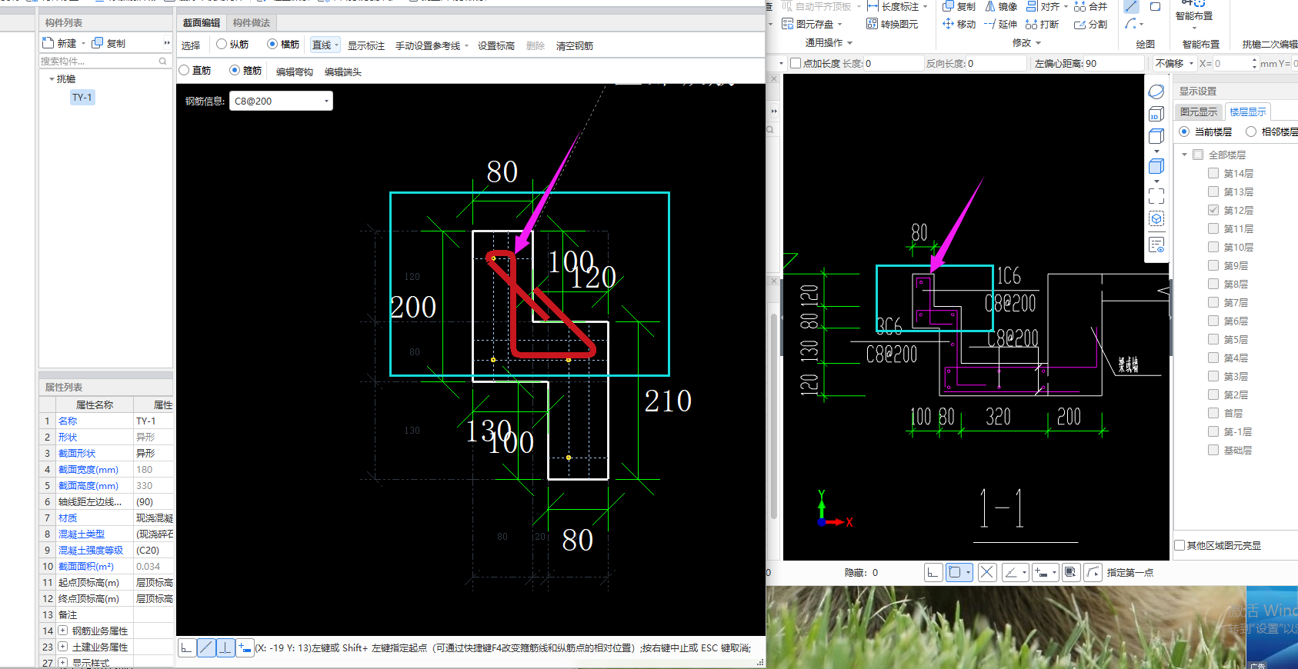Open the 长度标注 dropdown
Viewport: 1298px width, 669px height.
pos(897,6)
